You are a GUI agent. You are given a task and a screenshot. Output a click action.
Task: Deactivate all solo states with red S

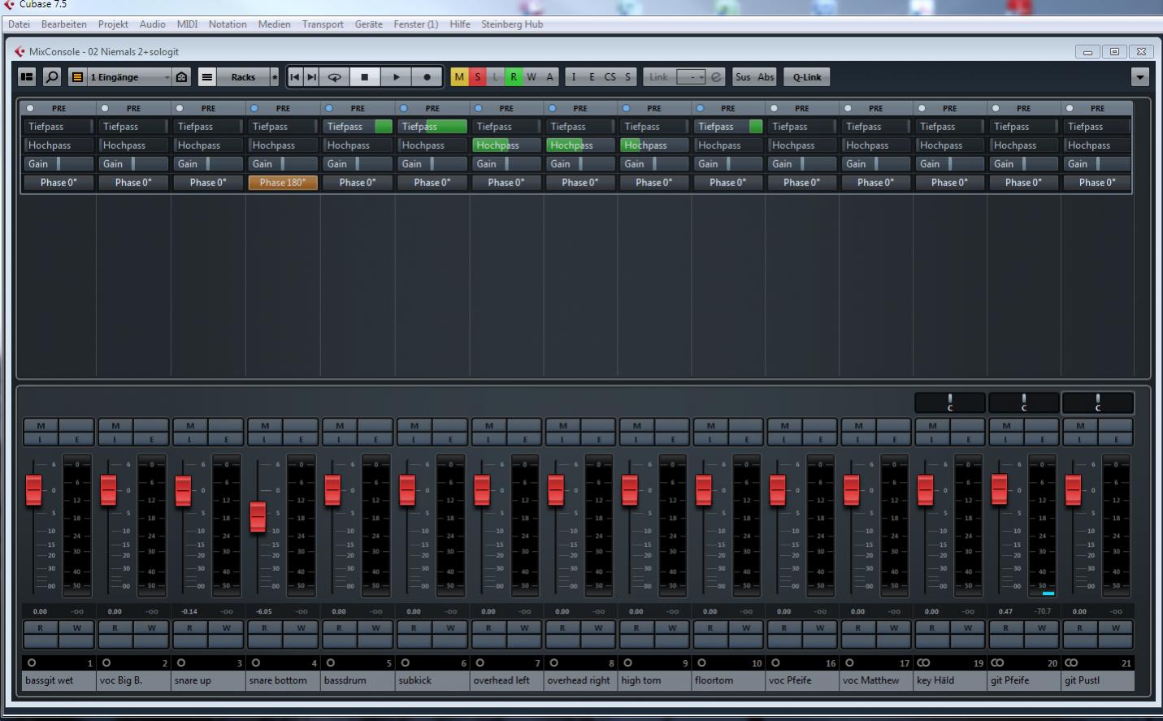click(477, 77)
